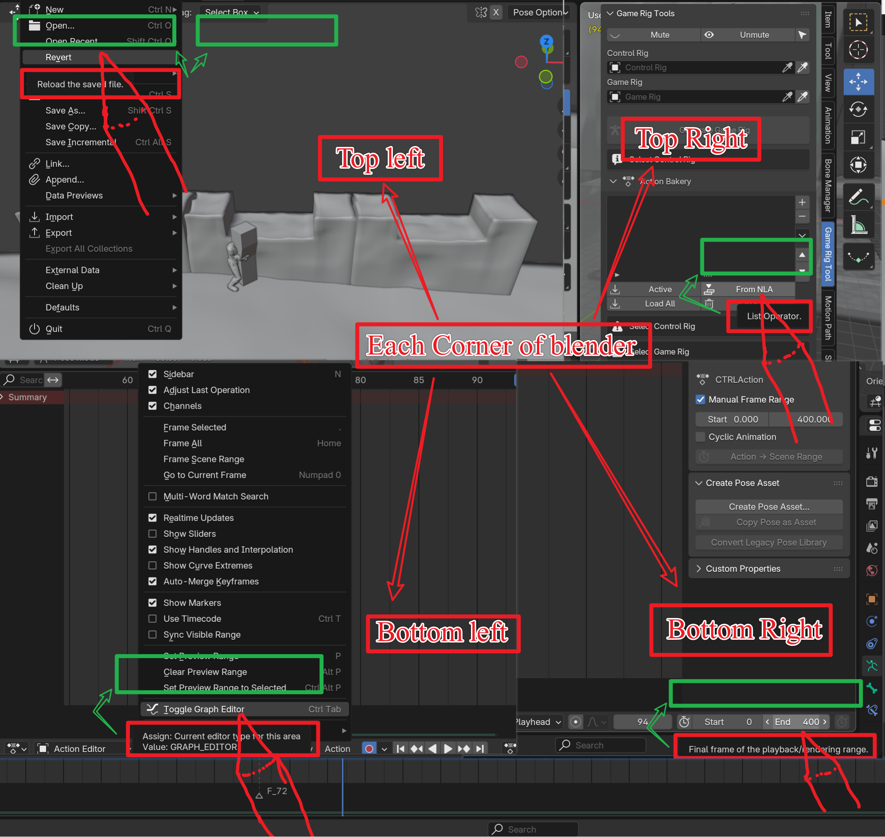885x837 pixels.
Task: Collapse the Create Pose Asset panel
Action: 699,483
